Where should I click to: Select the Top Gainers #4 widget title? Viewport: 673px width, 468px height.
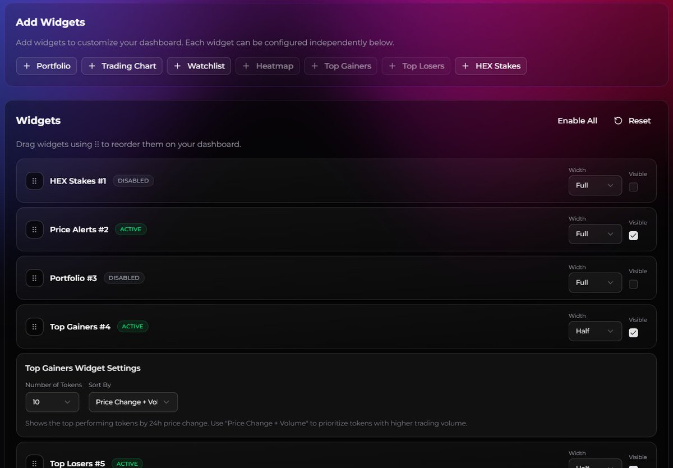point(80,327)
